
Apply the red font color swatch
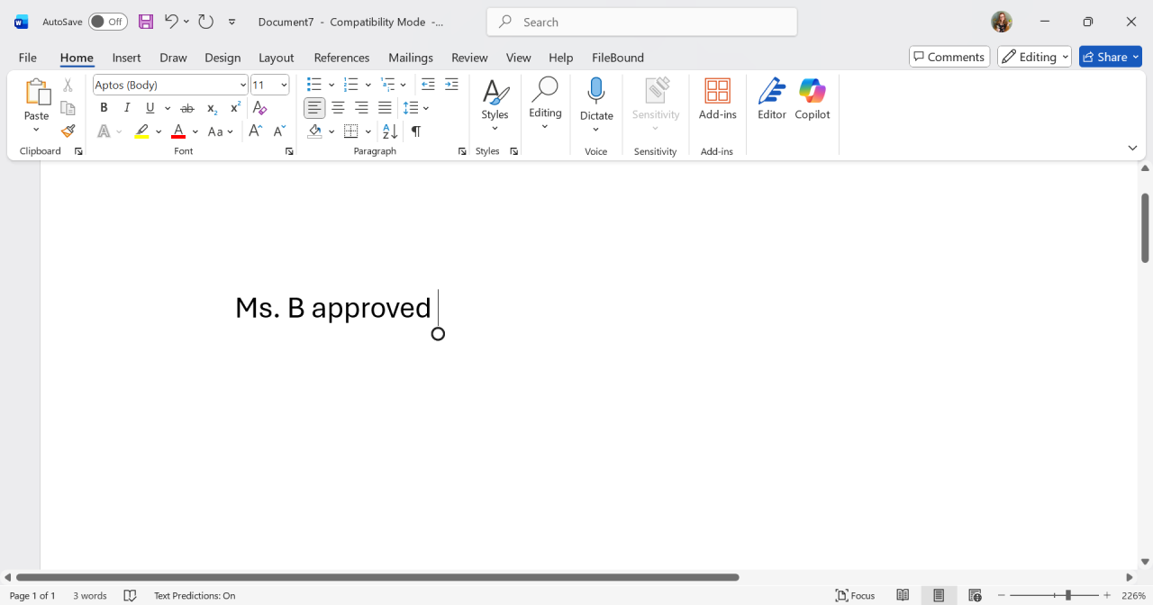(178, 131)
